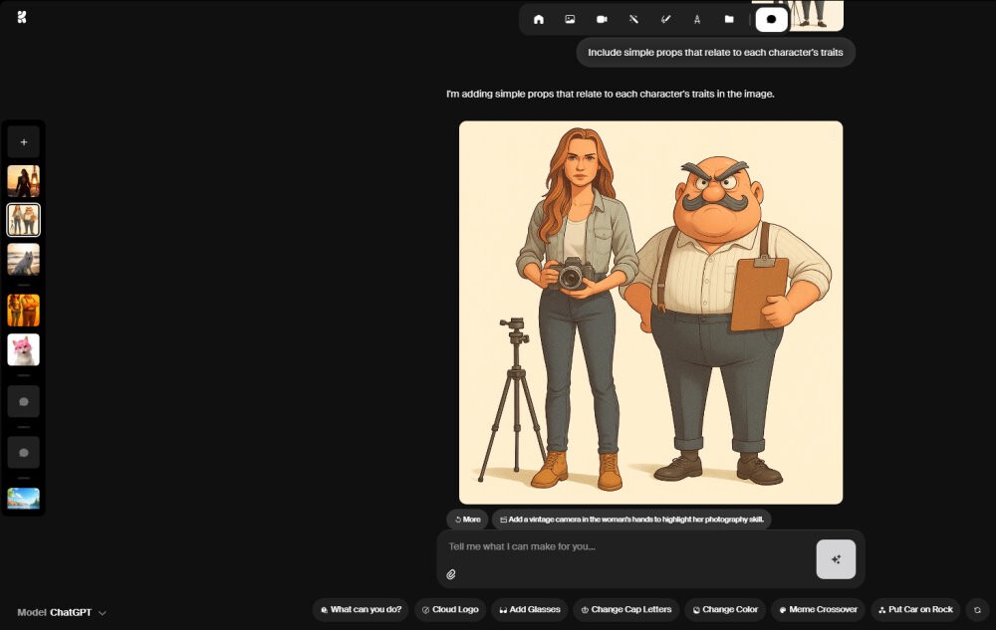
Task: Attach a file with the paperclip icon
Action: coord(451,574)
